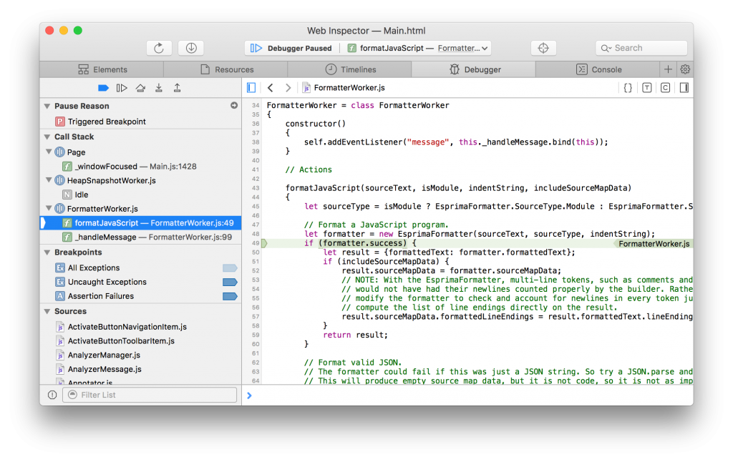733x462 pixels.
Task: Click the element selection crosshair icon
Action: point(543,48)
